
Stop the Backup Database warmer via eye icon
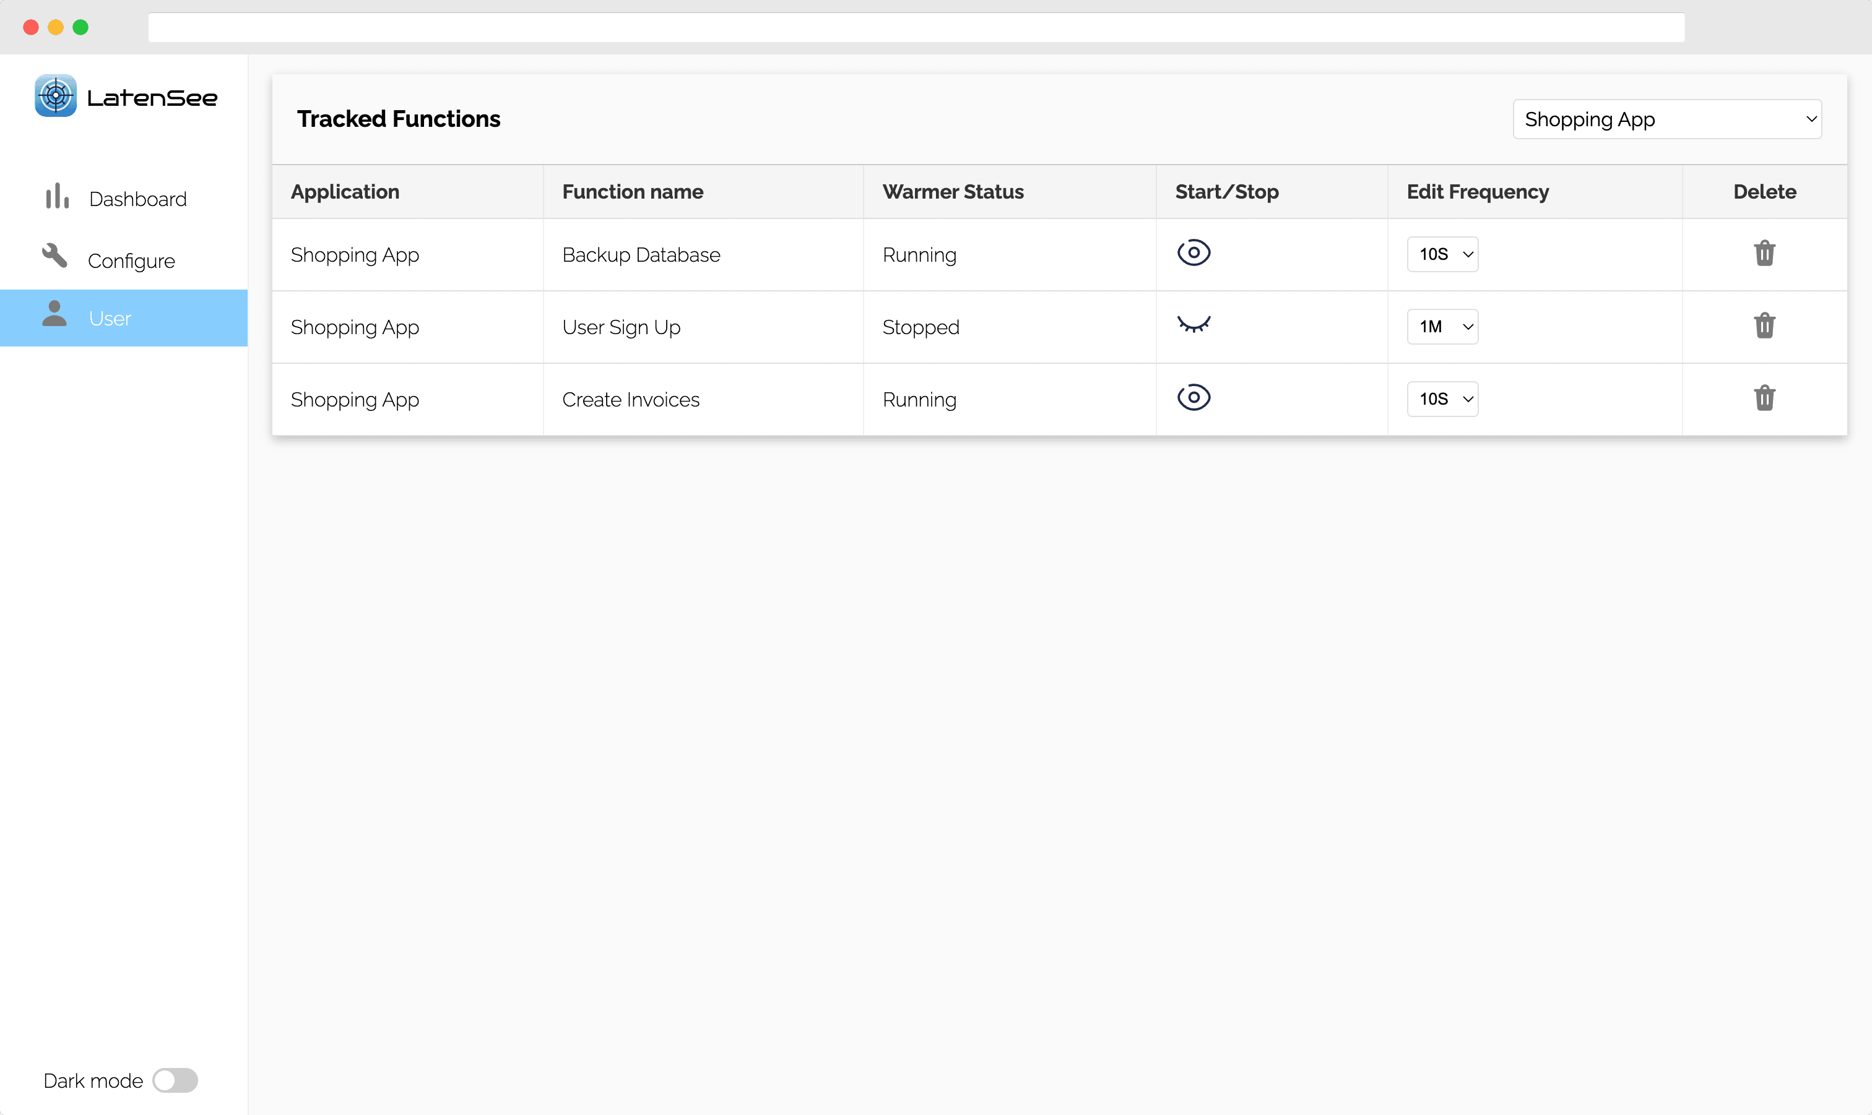[x=1194, y=253]
